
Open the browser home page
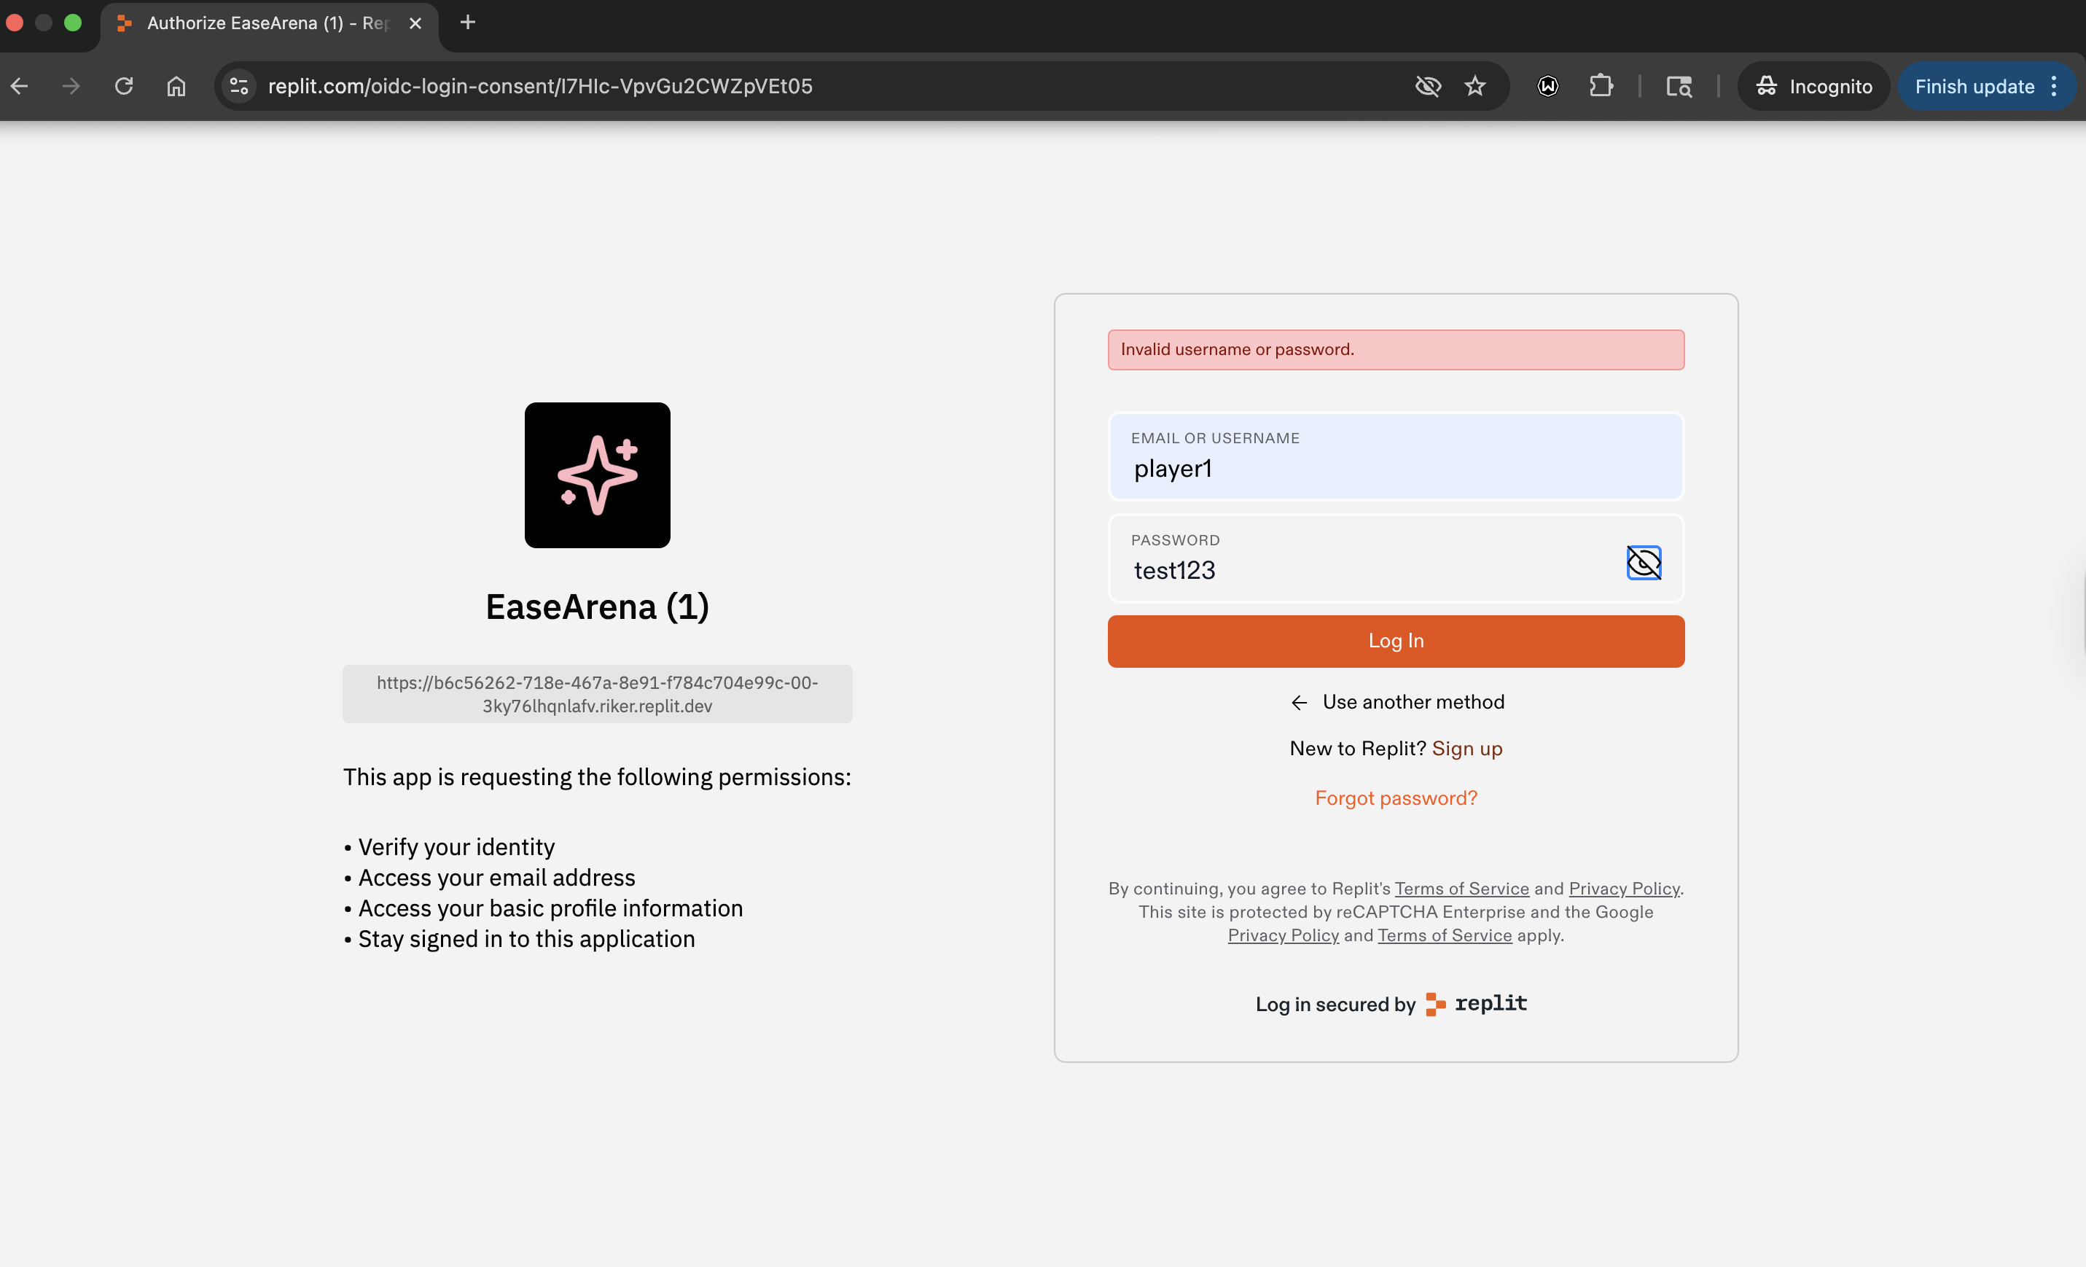tap(176, 86)
